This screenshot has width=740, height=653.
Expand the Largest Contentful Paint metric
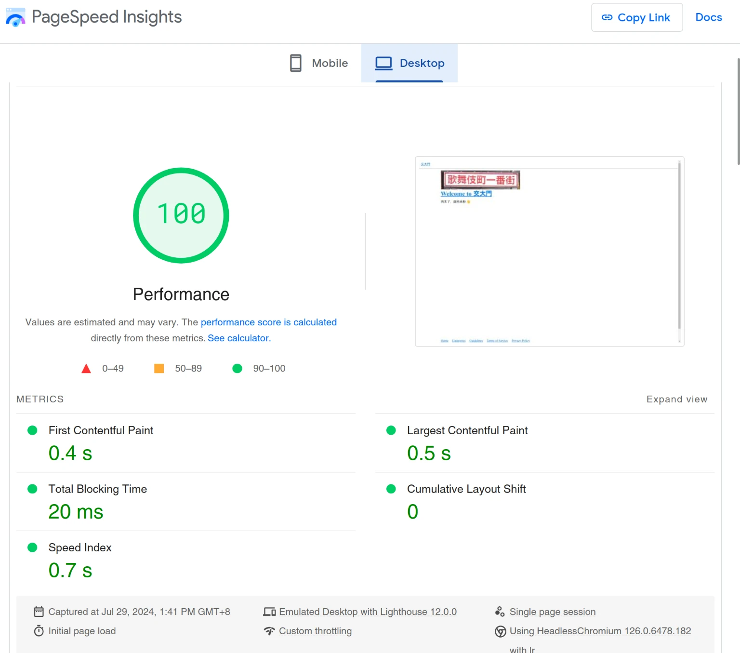[467, 430]
